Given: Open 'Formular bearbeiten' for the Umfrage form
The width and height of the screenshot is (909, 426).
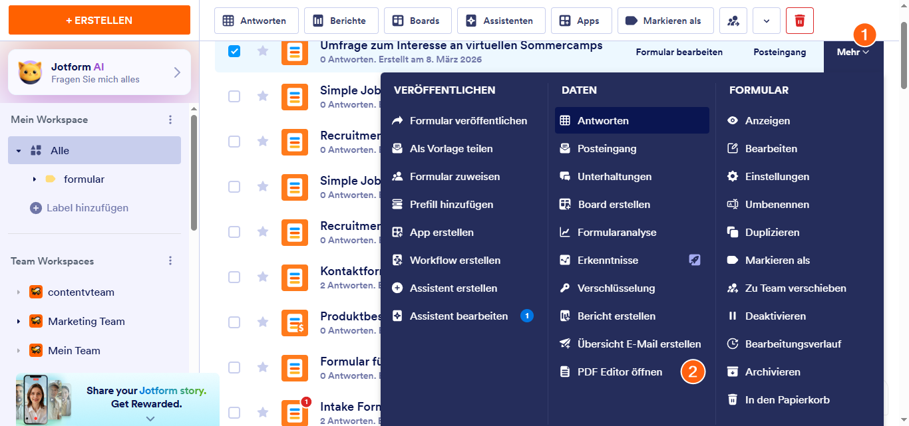Looking at the screenshot, I should pyautogui.click(x=679, y=51).
